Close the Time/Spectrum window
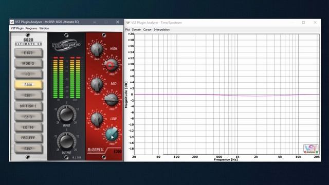This screenshot has width=329, height=185. click(315, 23)
